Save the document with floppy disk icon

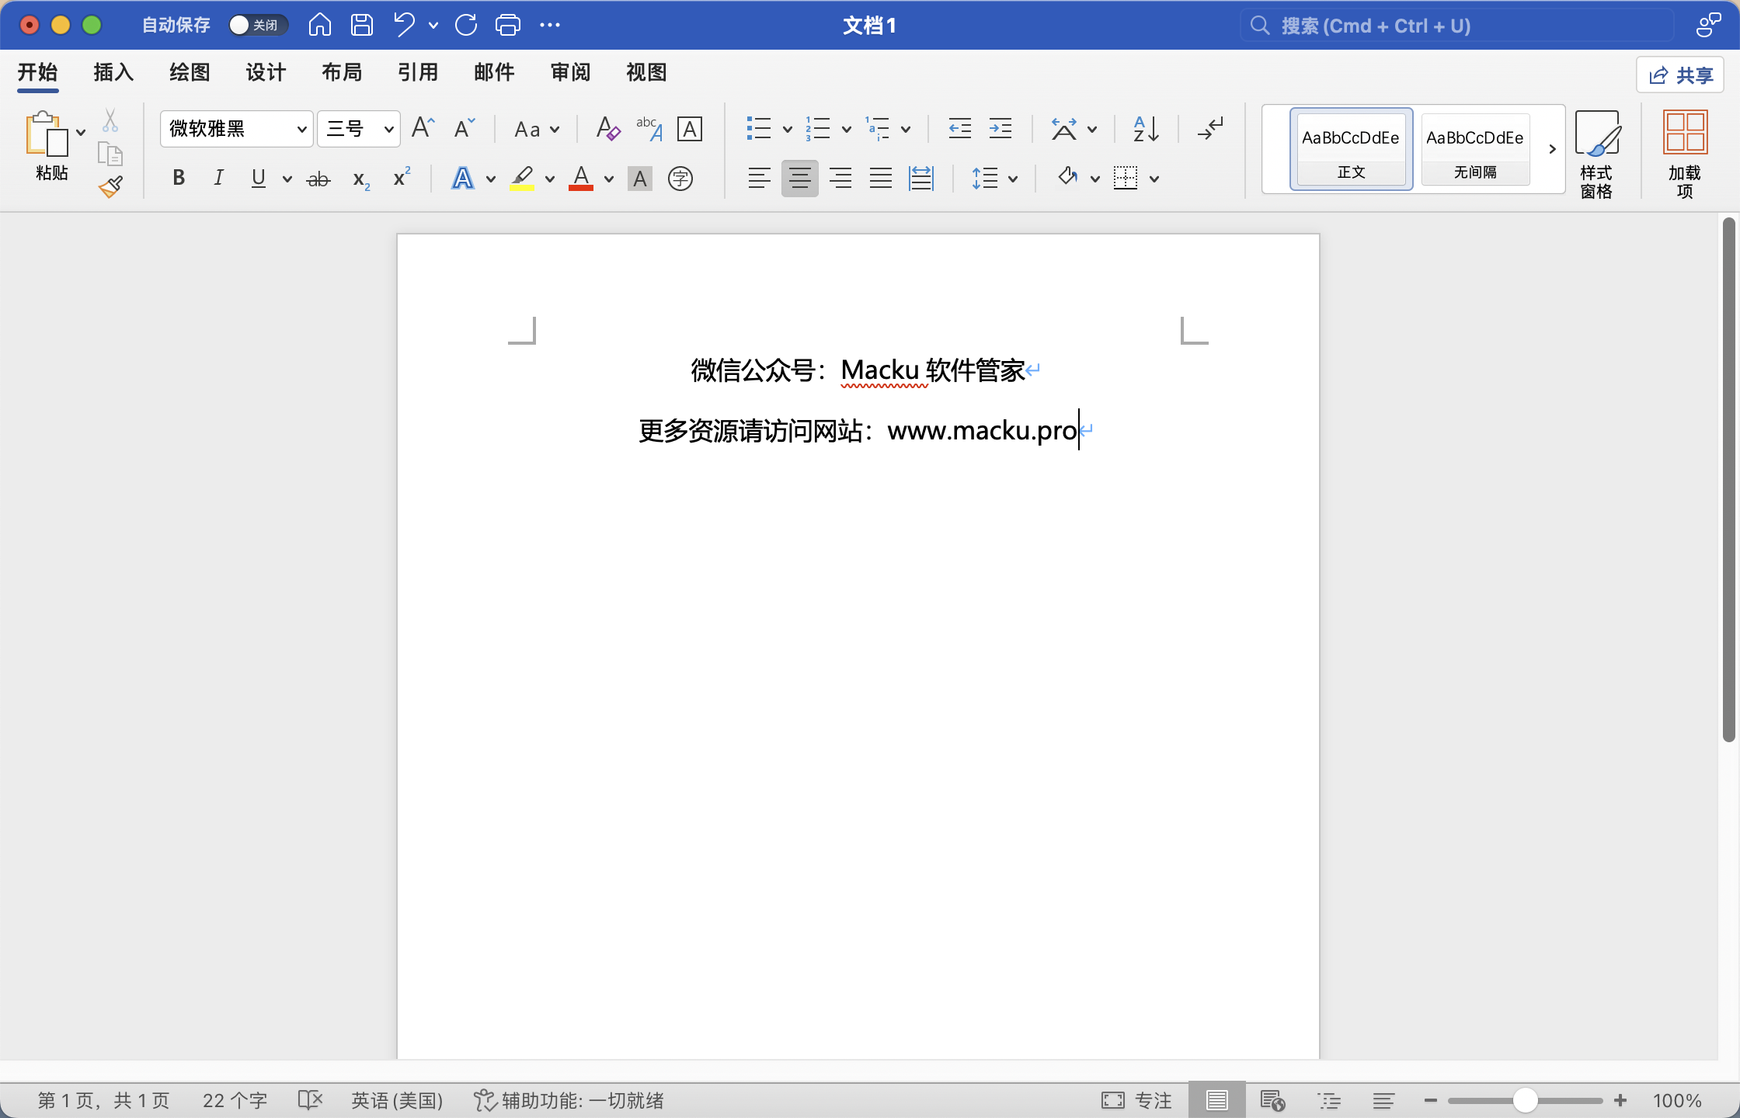coord(361,25)
